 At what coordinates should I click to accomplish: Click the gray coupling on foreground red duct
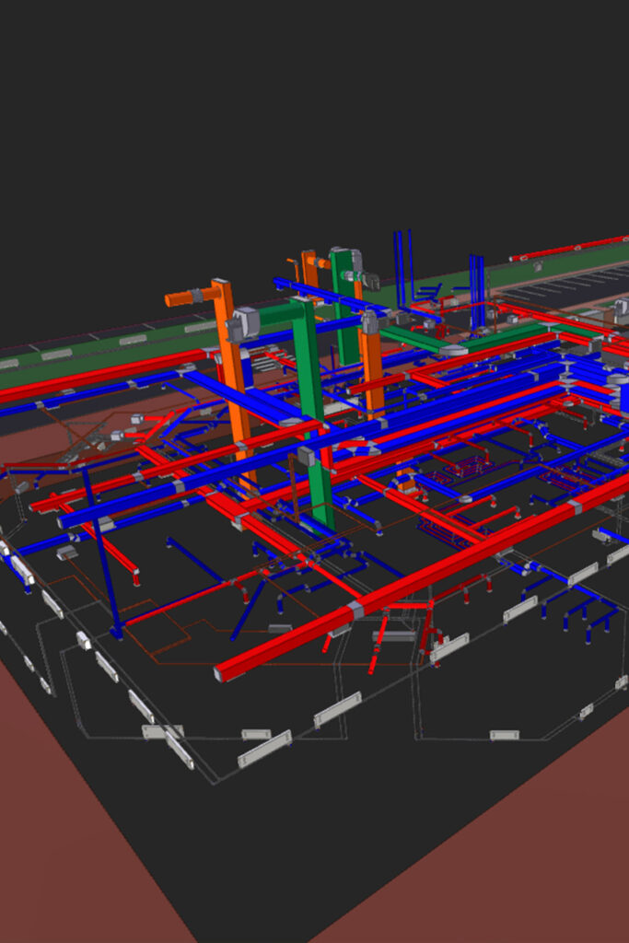tap(355, 610)
